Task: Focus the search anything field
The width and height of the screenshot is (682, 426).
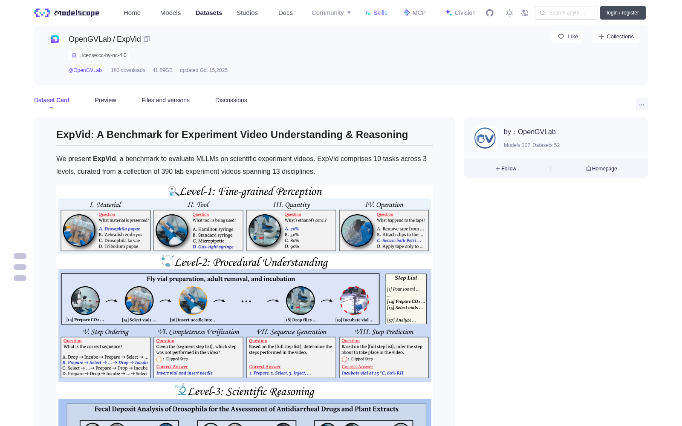Action: [x=566, y=13]
